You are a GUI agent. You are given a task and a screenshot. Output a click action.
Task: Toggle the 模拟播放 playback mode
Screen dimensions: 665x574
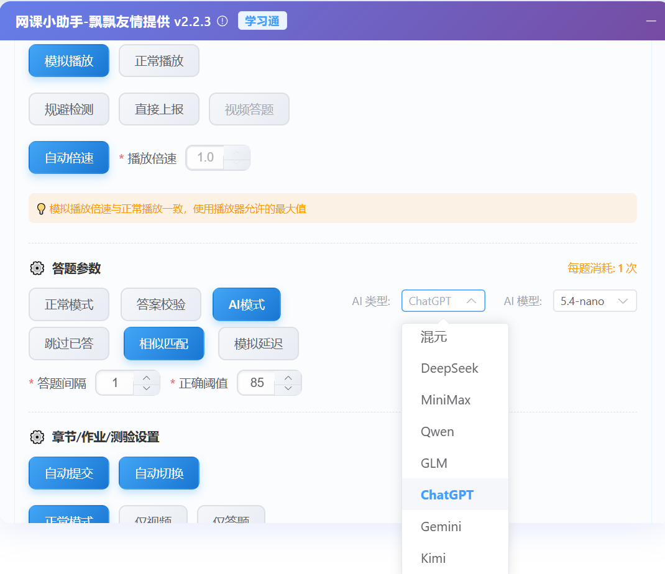pos(69,61)
